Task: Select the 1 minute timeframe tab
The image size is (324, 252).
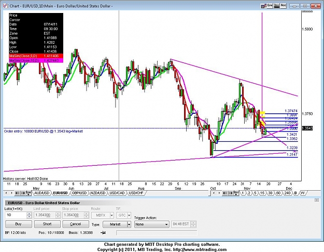Action: (x=243, y=193)
